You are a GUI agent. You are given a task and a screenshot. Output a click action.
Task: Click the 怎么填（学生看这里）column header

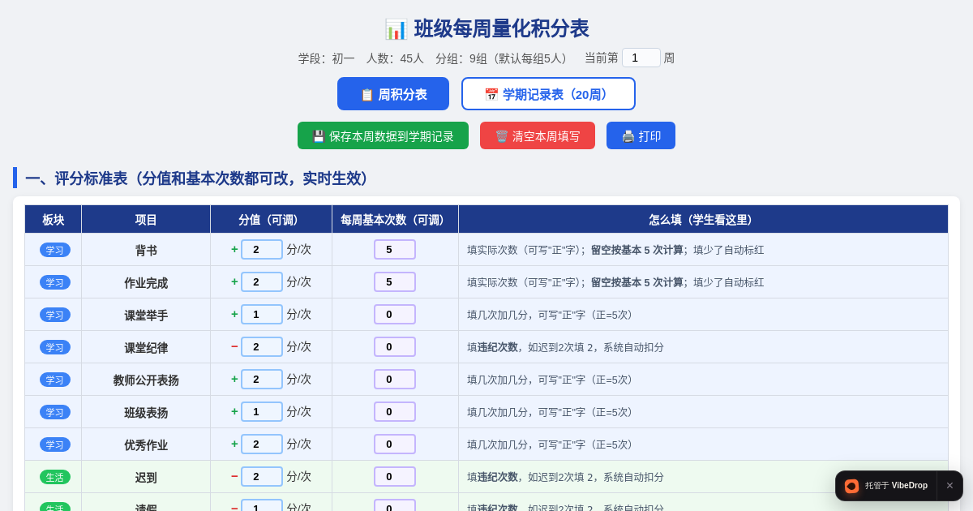(x=703, y=219)
